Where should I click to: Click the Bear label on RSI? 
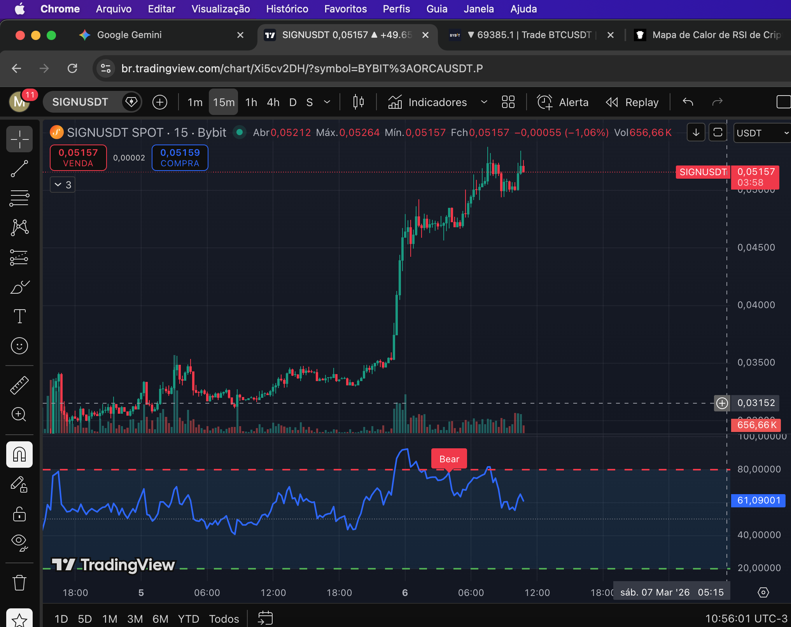449,459
